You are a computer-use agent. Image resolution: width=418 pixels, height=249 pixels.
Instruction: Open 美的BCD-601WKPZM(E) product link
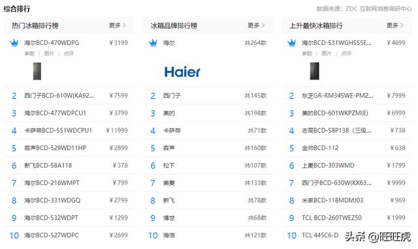pos(335,113)
